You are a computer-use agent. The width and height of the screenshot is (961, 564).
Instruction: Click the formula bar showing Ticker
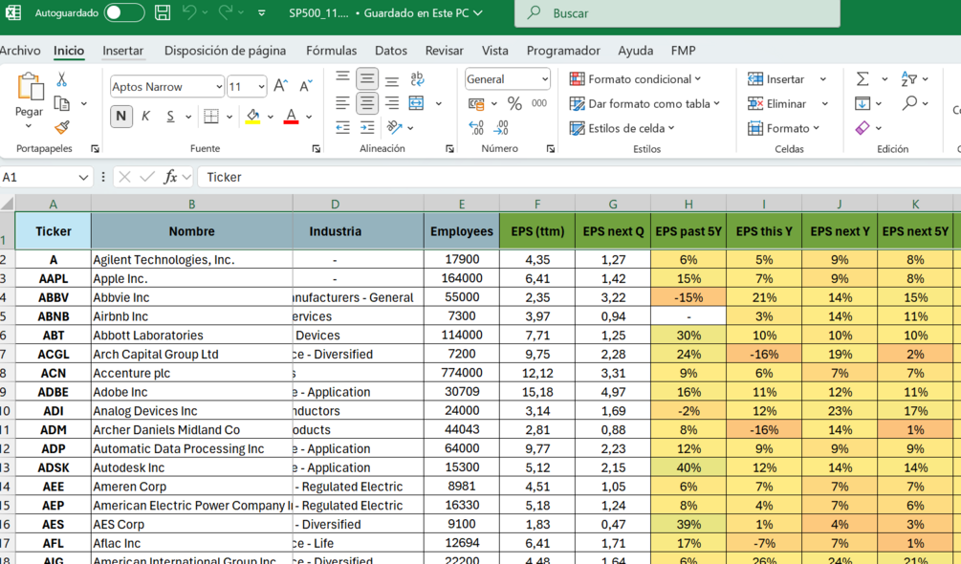(x=579, y=177)
